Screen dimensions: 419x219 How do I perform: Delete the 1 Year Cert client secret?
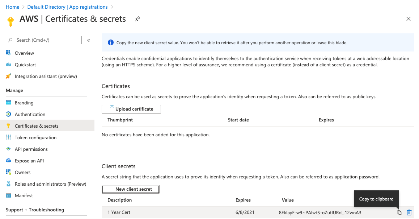tap(409, 212)
